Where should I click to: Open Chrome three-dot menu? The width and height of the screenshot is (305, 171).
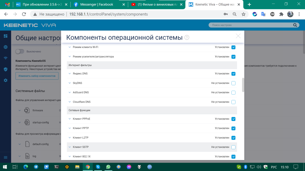299,14
